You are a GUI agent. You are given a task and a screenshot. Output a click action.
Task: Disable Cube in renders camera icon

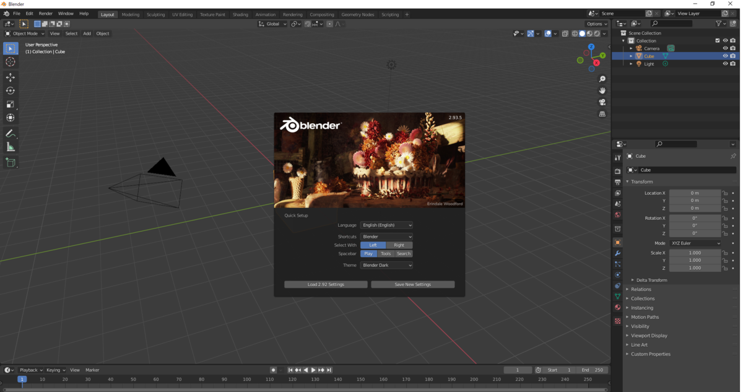click(x=733, y=56)
